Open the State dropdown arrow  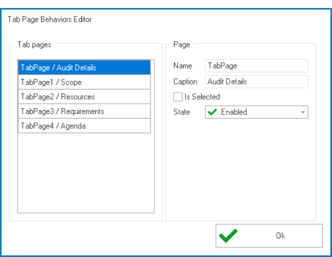pos(303,112)
